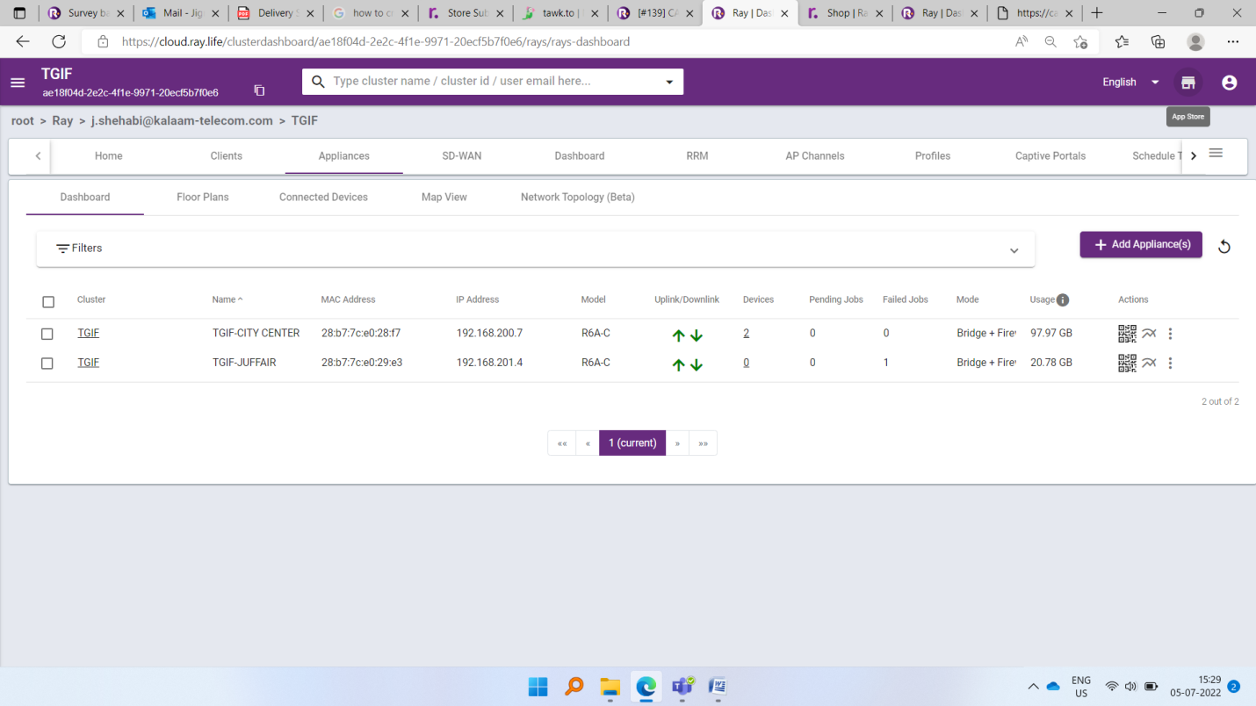The image size is (1256, 706).
Task: Open the Captive Portals tab
Action: point(1050,155)
